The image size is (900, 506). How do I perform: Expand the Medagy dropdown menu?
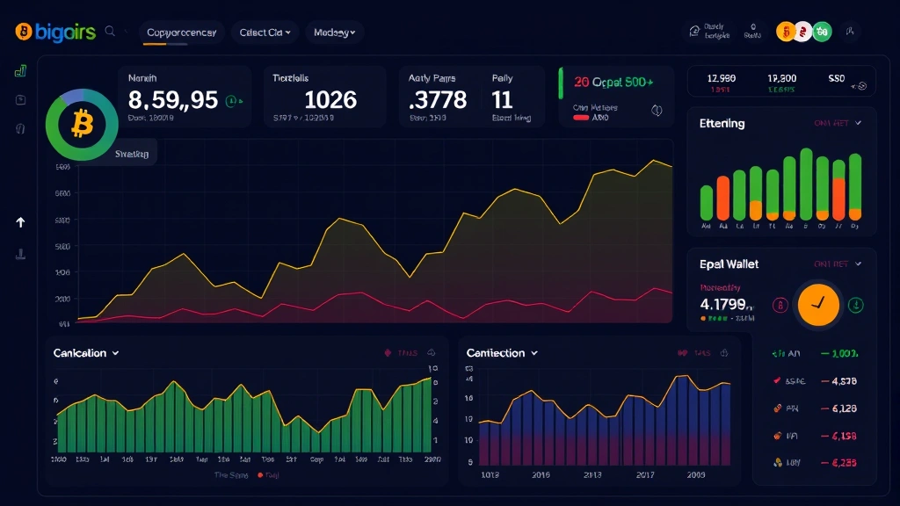(335, 32)
